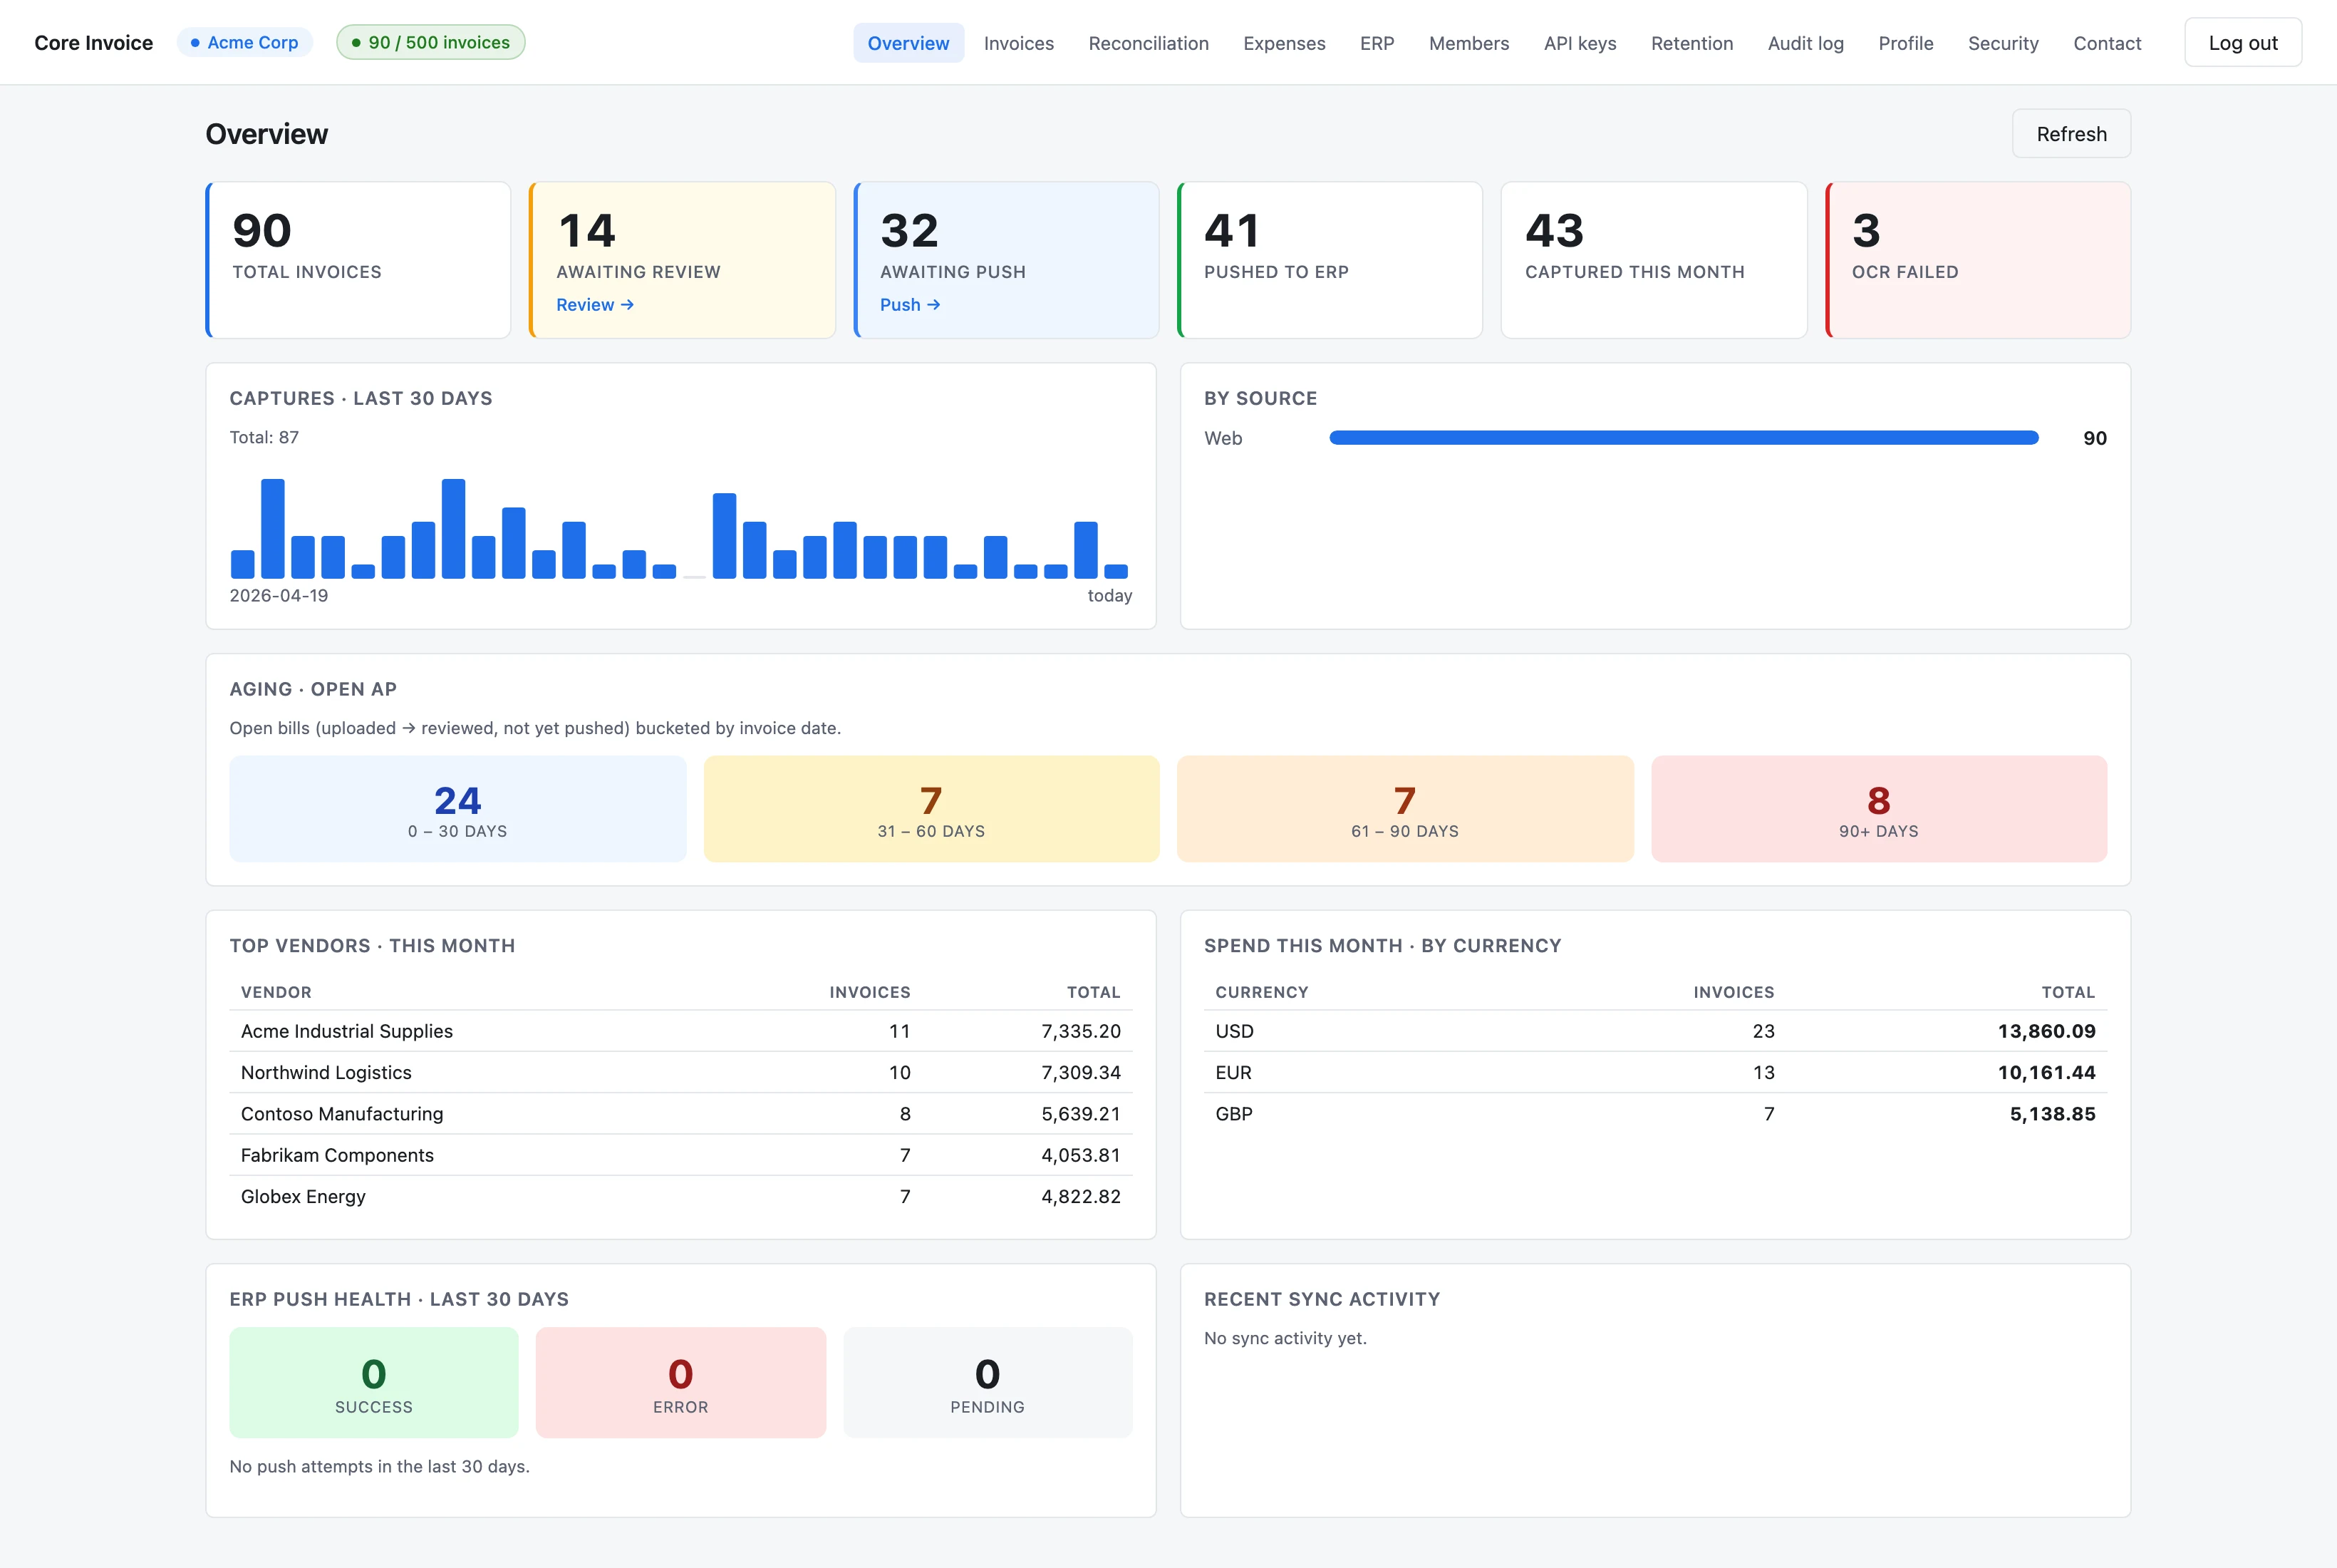This screenshot has height=1568, width=2337.
Task: Click the Vendor column header
Action: 276,992
